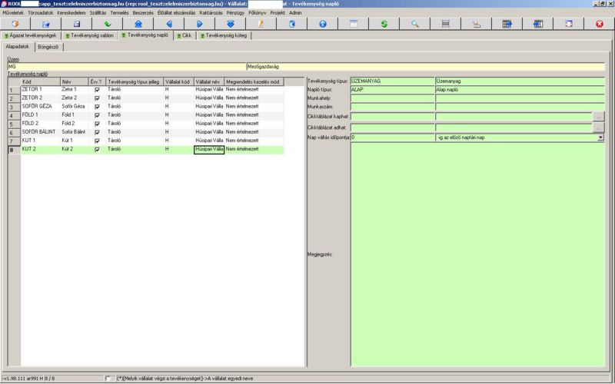Toggle the Érv.? checkbox for KÚT 2
The image size is (615, 384).
click(97, 150)
